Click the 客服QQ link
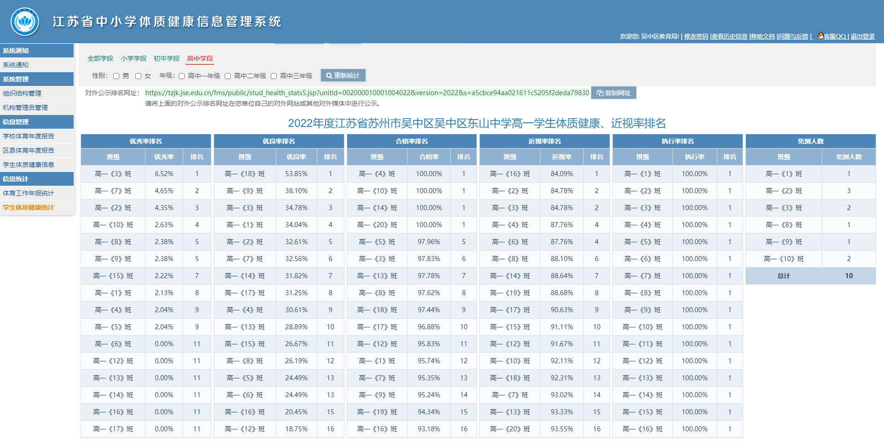The height and width of the screenshot is (446, 884). pos(835,36)
